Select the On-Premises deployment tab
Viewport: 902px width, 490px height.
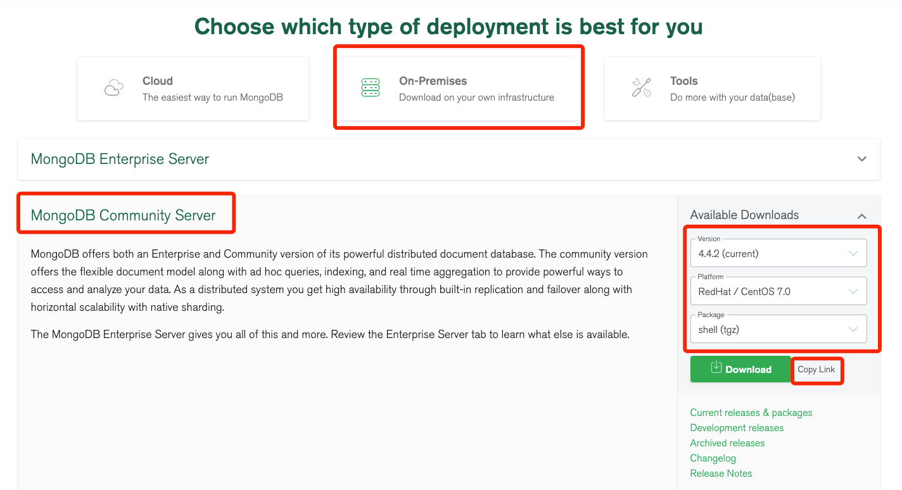pyautogui.click(x=459, y=89)
